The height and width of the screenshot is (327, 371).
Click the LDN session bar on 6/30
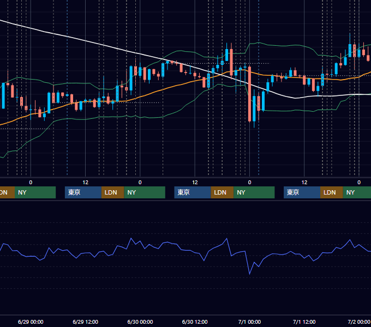click(x=222, y=192)
